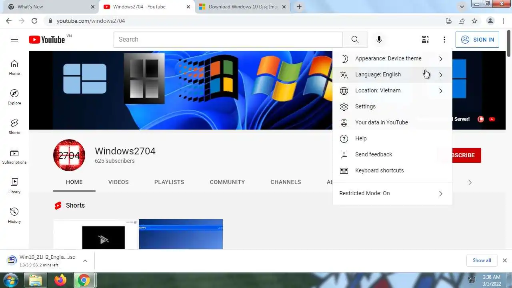Viewport: 512px width, 288px height.
Task: Go to Home in sidebar
Action: (14, 68)
